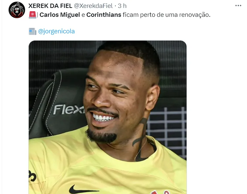The width and height of the screenshot is (247, 194).
Task: Click the phrase 'ficam perto de uma renovação'
Action: click(166, 15)
